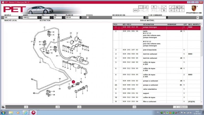Go to previous illustration with left-arrow page icon

pos(176,7)
